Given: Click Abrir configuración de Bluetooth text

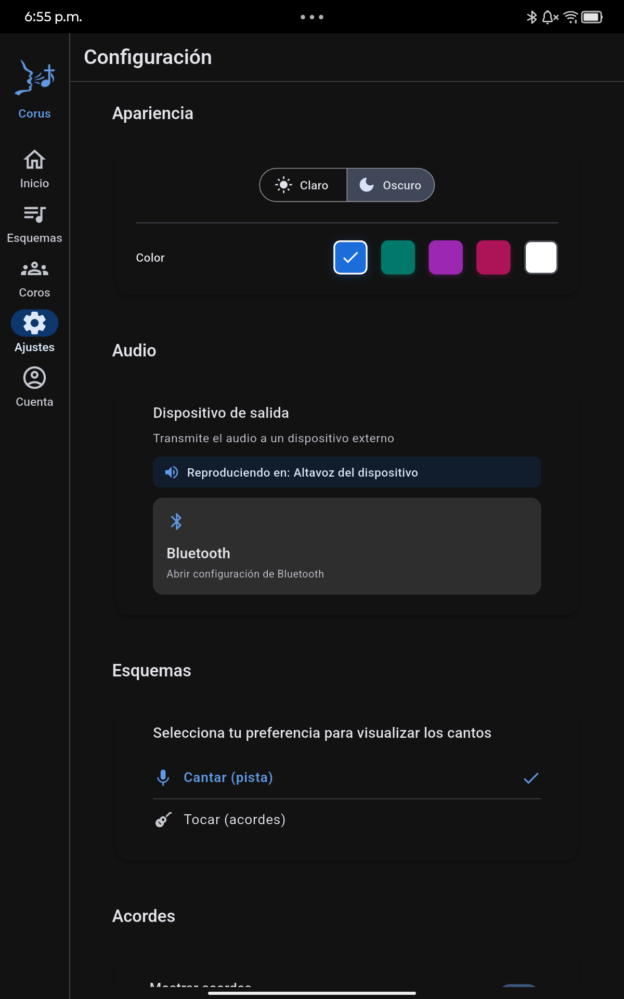Looking at the screenshot, I should (x=245, y=574).
